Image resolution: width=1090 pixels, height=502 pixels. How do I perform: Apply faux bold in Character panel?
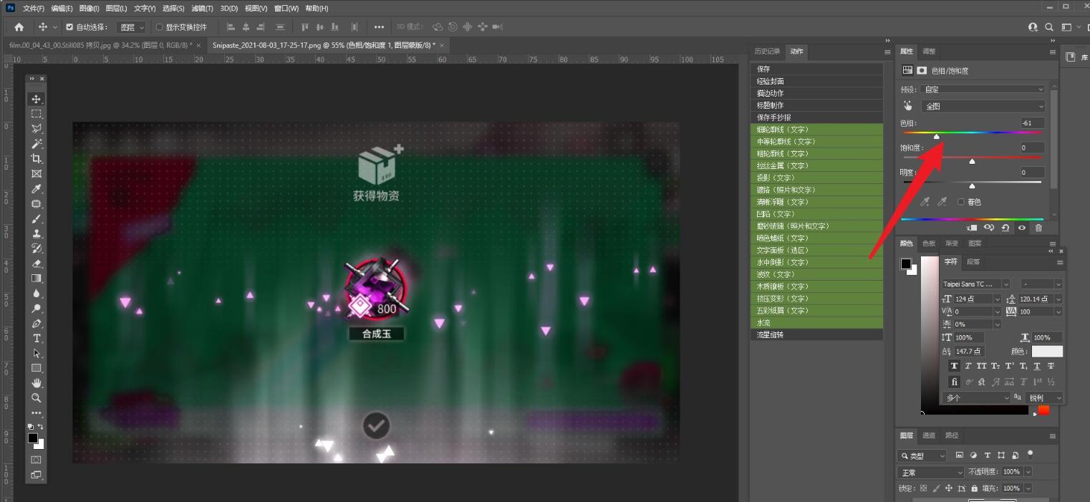[x=954, y=366]
